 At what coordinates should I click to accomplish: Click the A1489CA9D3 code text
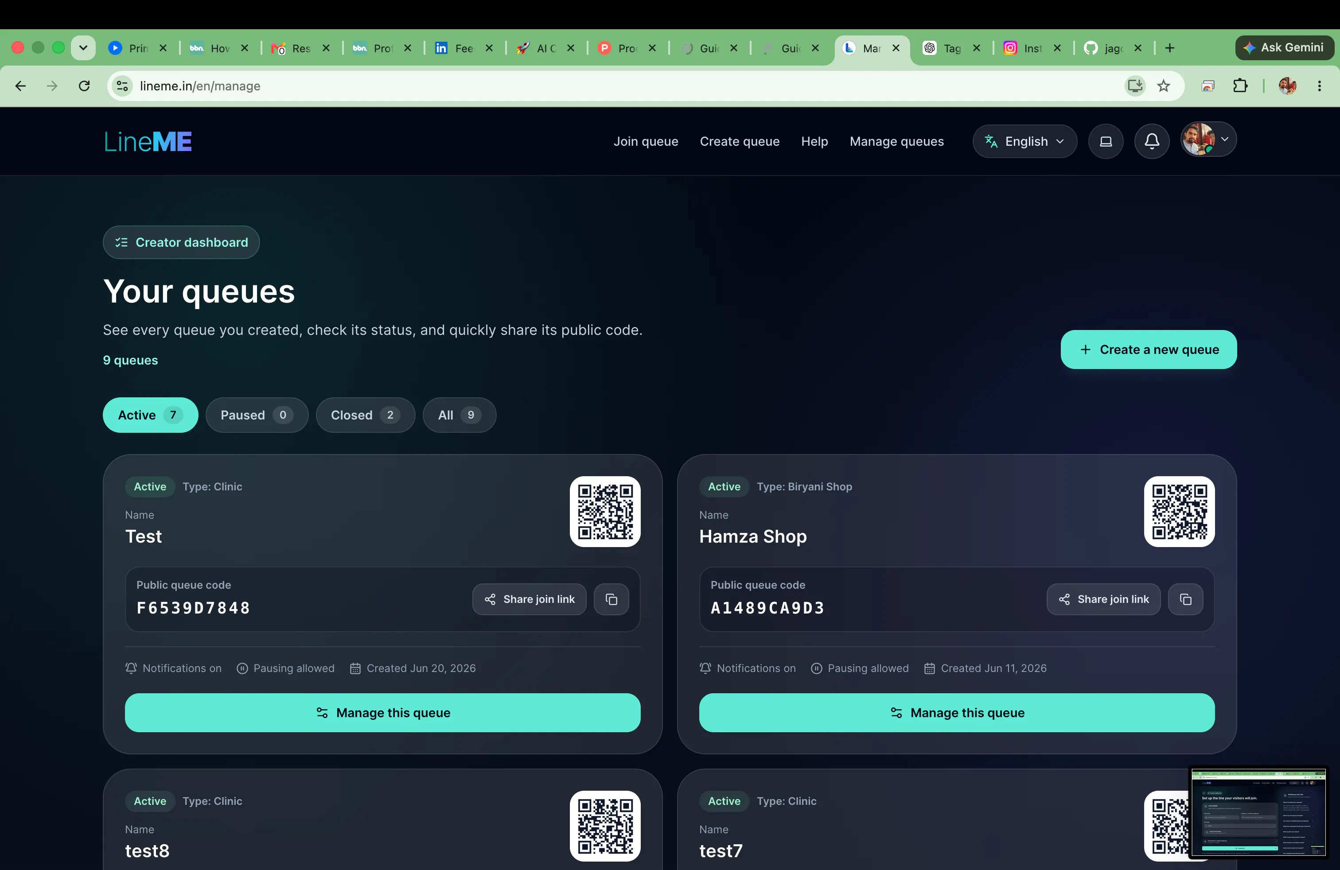pos(767,608)
